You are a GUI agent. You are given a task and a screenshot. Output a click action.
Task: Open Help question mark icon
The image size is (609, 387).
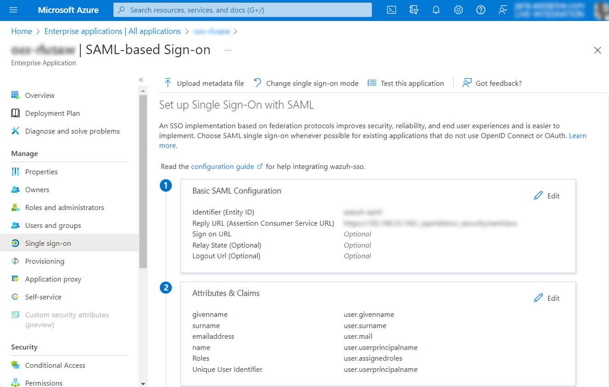click(480, 10)
